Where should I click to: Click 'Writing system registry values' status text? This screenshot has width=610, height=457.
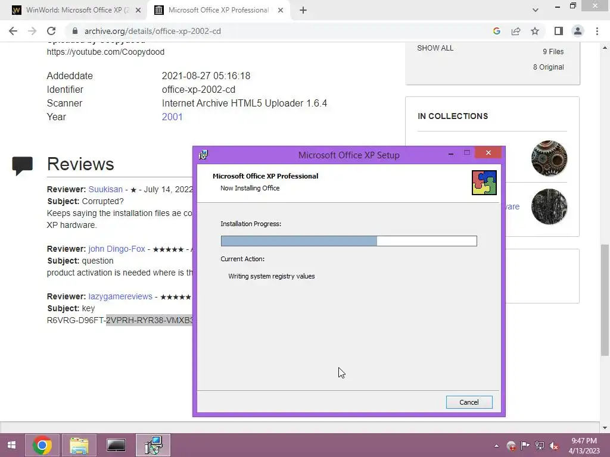(x=272, y=276)
